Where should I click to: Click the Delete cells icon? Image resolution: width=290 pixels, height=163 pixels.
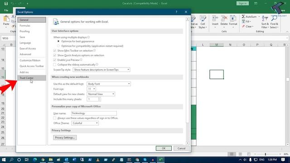(x=224, y=19)
